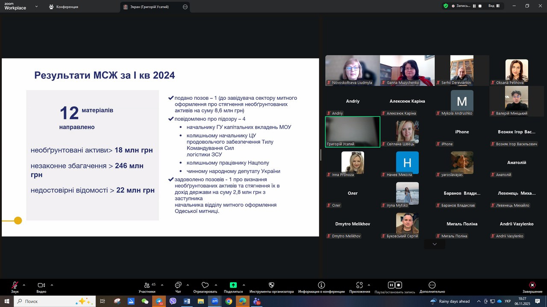Open the options ellipsis on the Экран tab
The width and height of the screenshot is (547, 307).
click(x=185, y=7)
